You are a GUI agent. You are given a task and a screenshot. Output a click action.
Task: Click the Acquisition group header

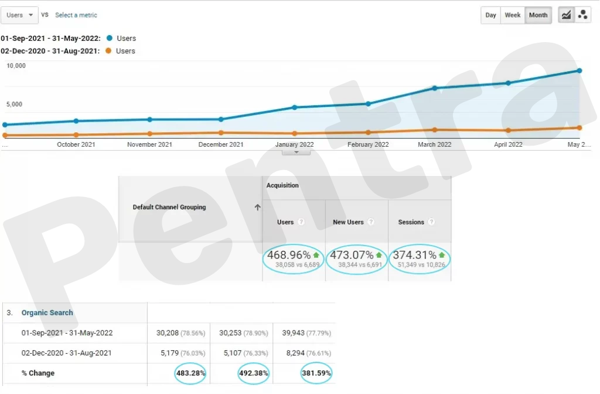tap(282, 185)
